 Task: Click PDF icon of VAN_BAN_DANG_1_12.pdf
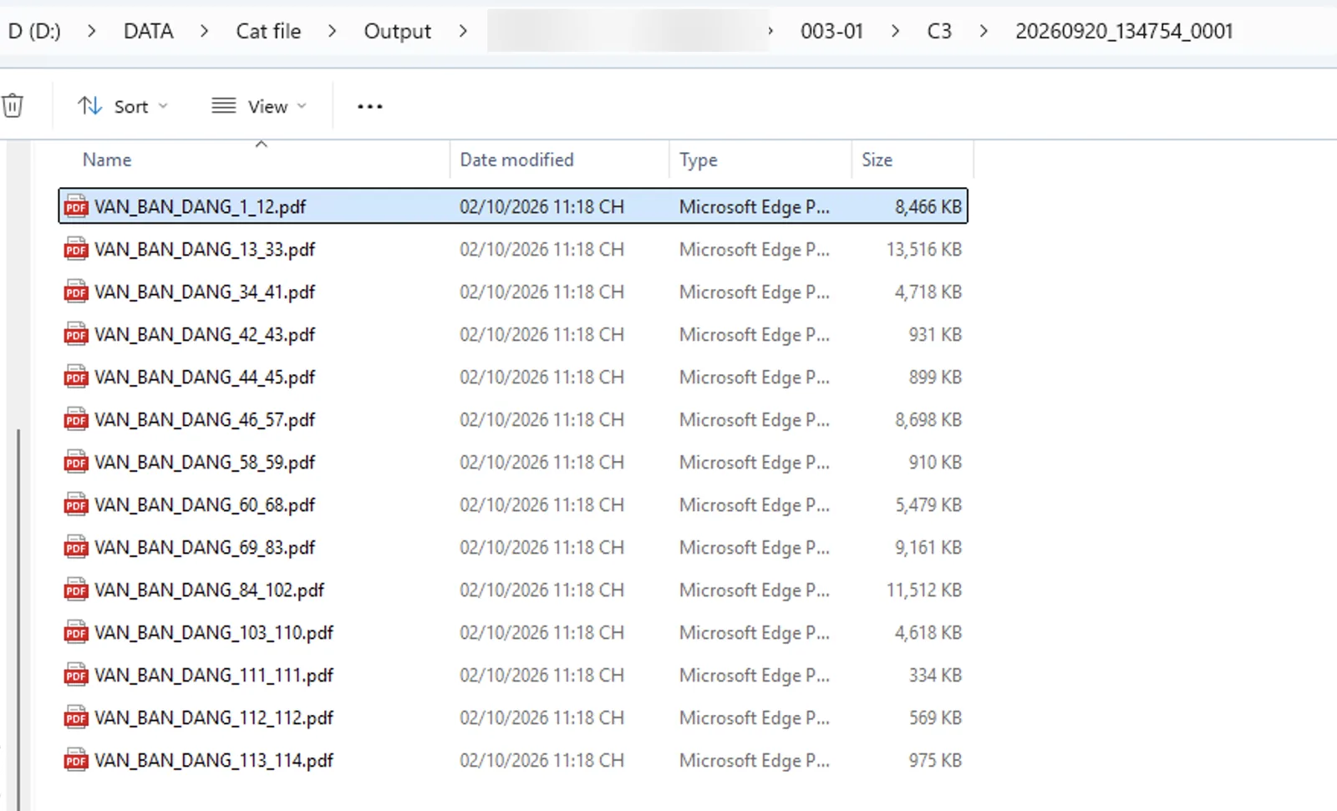click(76, 206)
